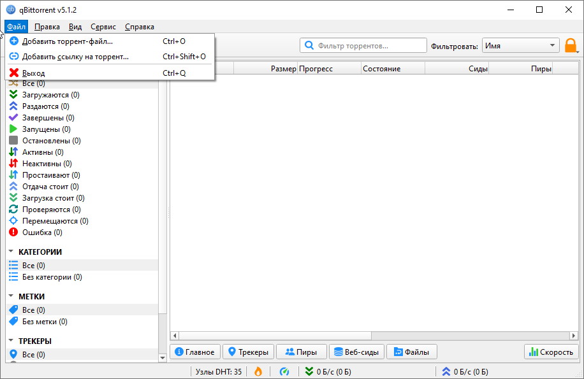Click the pin icon beside trackers Все (0)
Screen dimensions: 584x379
[x=13, y=354]
